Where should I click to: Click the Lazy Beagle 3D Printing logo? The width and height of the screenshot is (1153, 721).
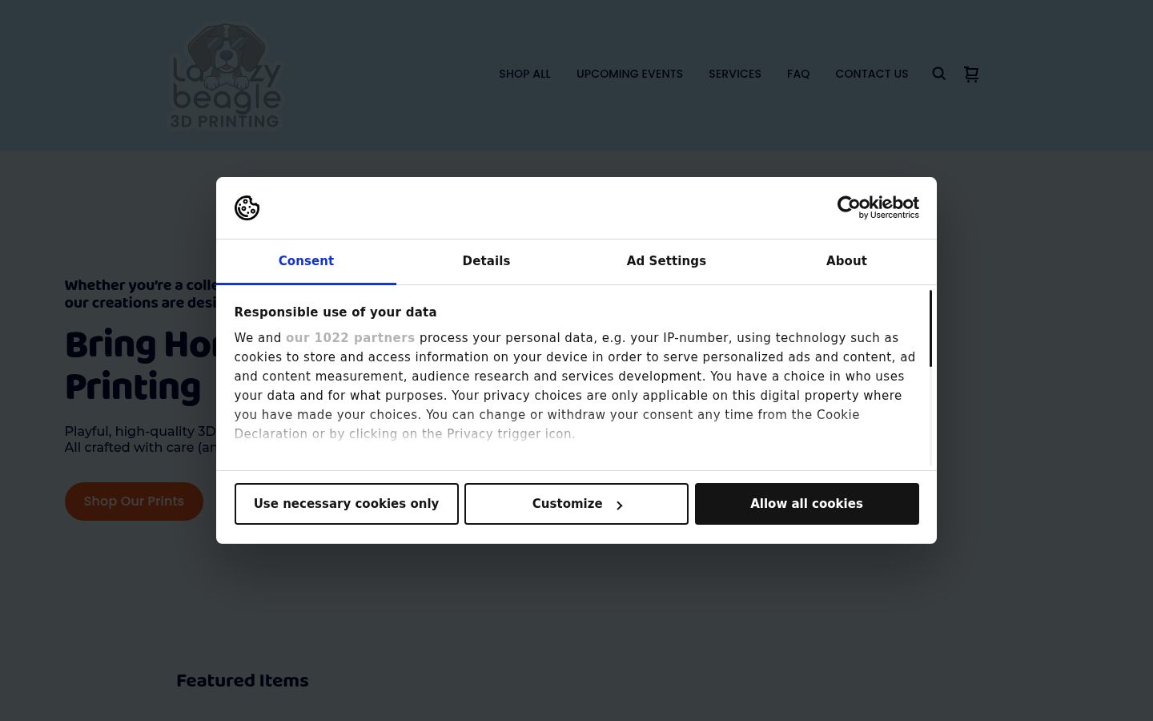pos(226,76)
